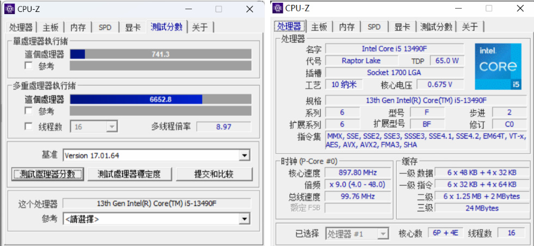Click 总线速度 value 99.76 MHz

358,197
